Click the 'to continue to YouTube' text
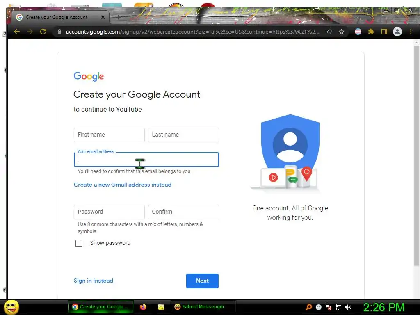420x315 pixels. tap(108, 109)
